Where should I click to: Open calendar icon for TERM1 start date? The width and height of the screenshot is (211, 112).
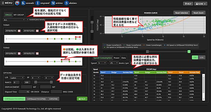[x=19, y=31]
